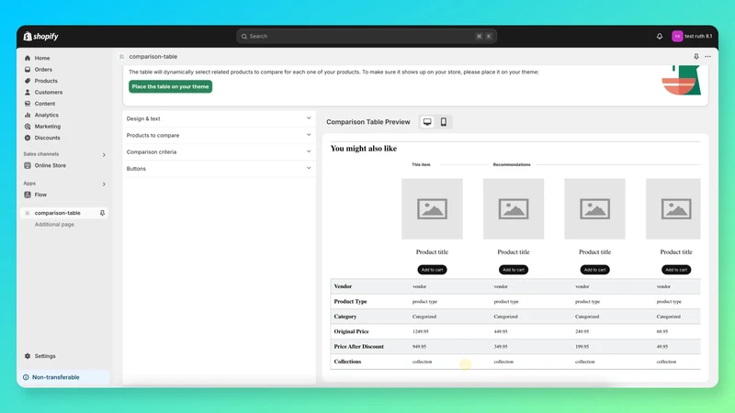
Task: Click the Content icon in the sidebar
Action: [x=28, y=104]
